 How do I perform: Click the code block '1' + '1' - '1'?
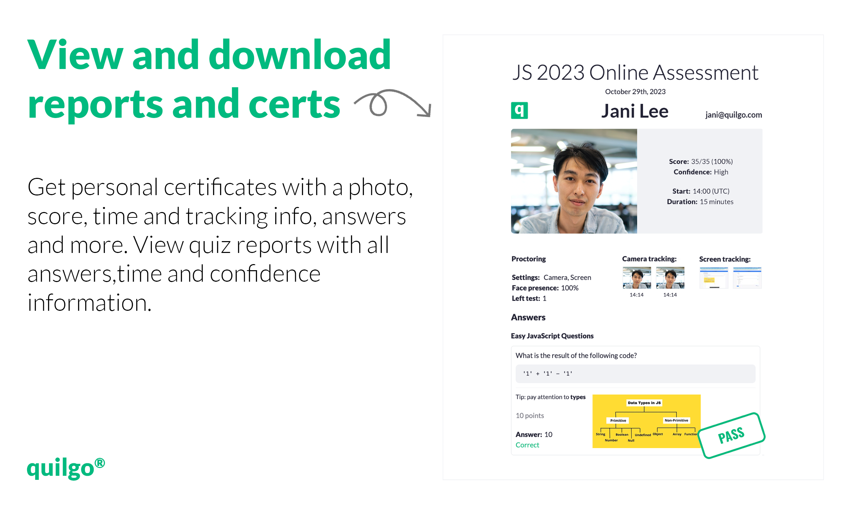pos(635,373)
